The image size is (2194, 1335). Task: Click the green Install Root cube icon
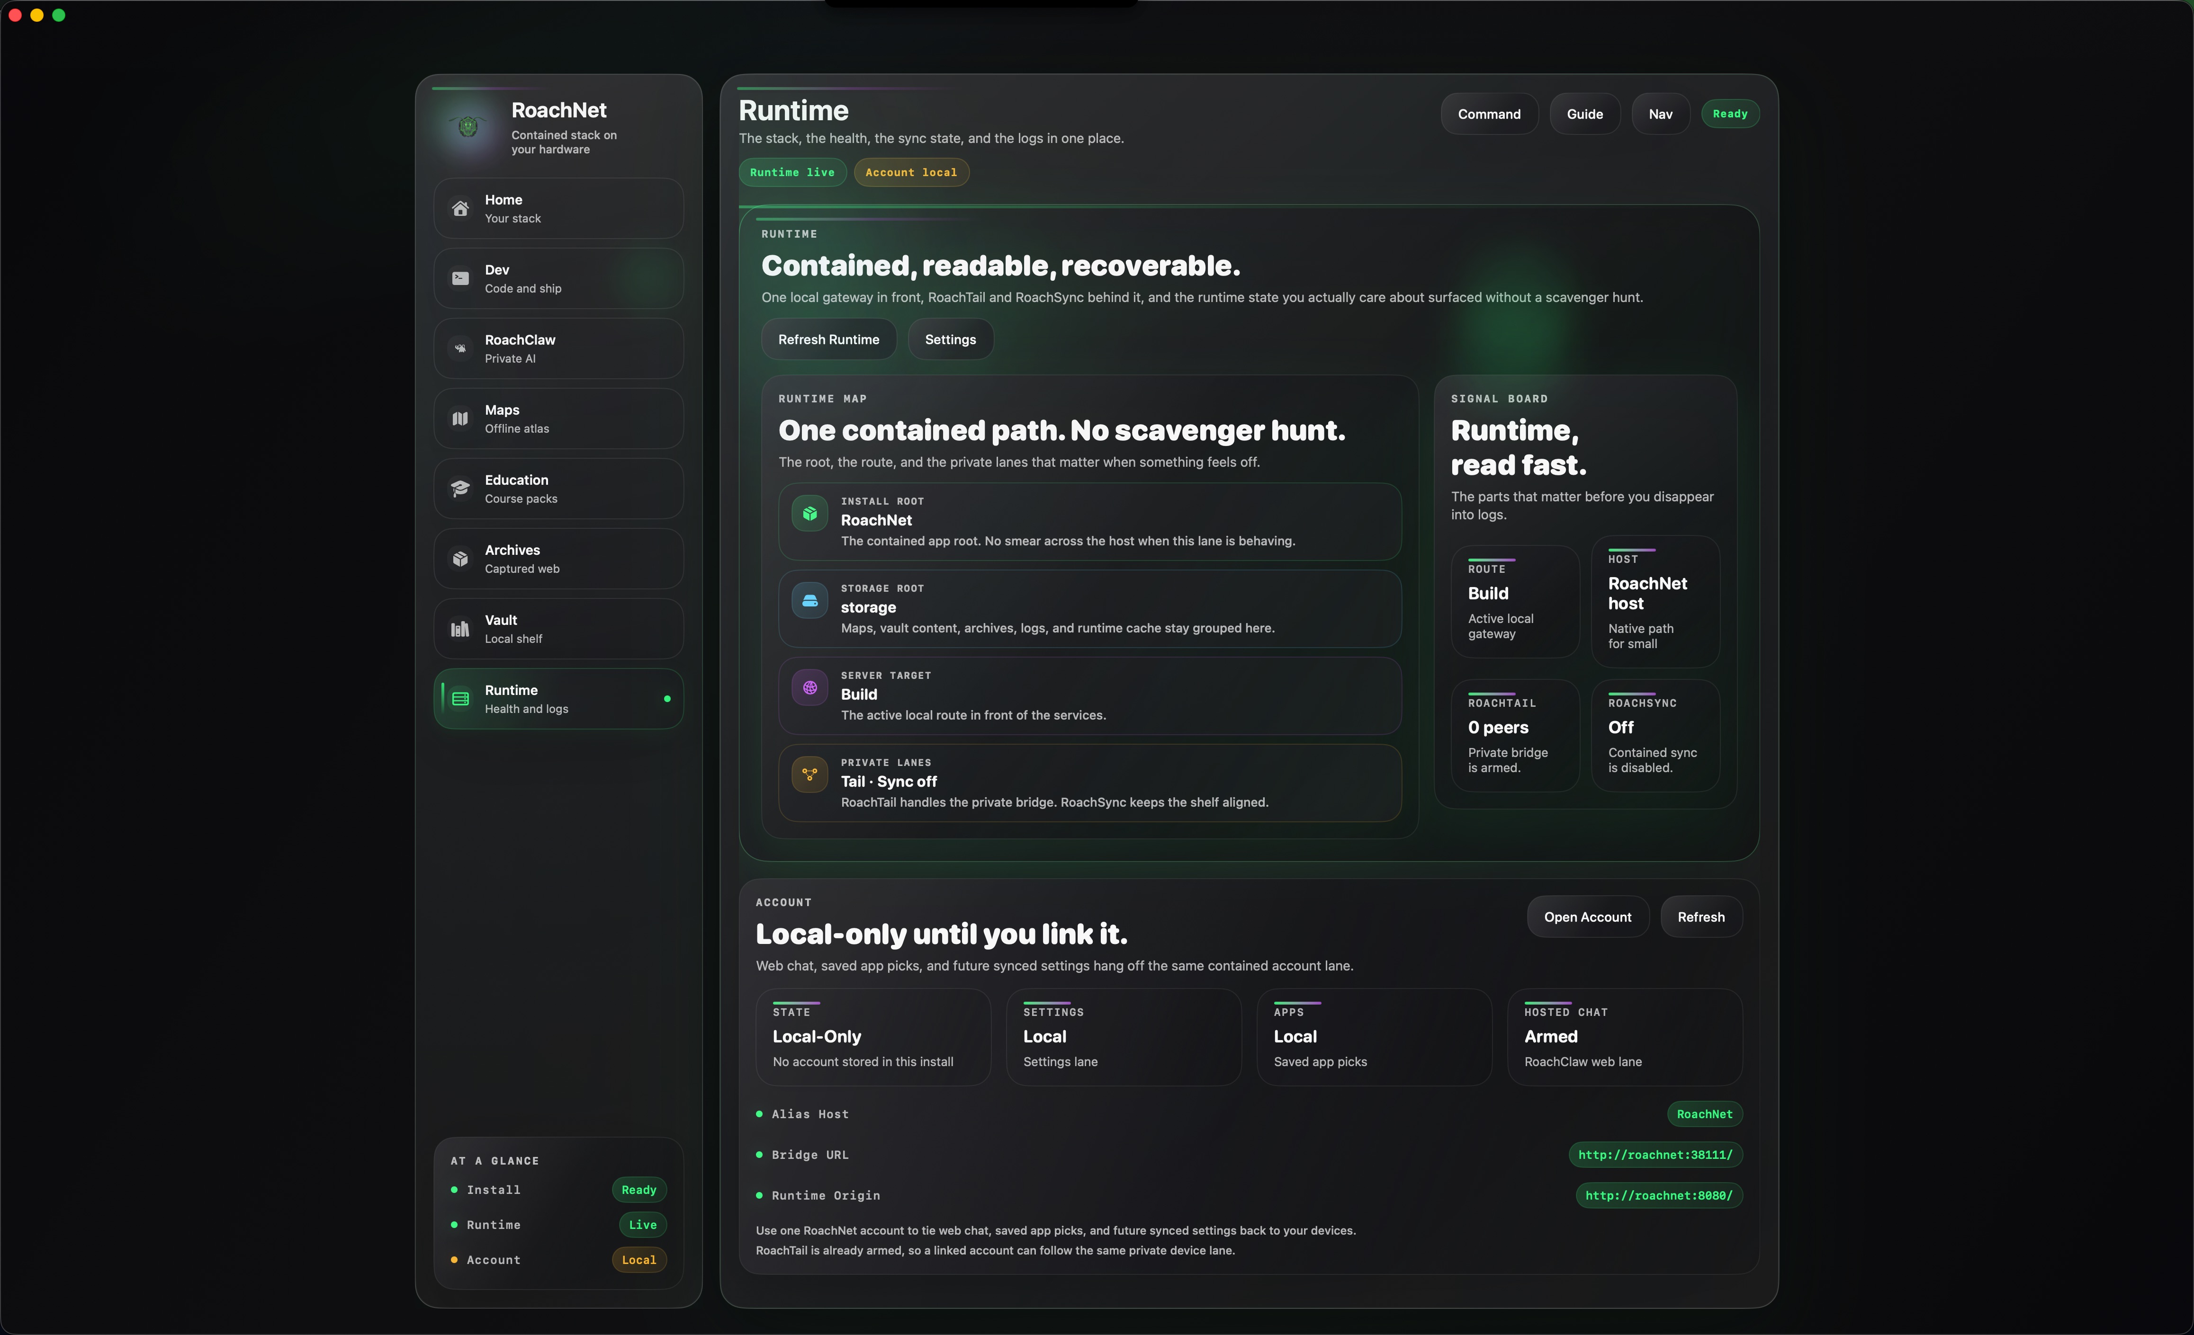click(x=809, y=514)
